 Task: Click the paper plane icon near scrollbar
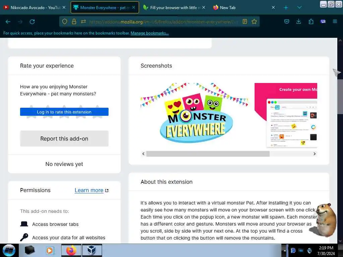click(337, 72)
